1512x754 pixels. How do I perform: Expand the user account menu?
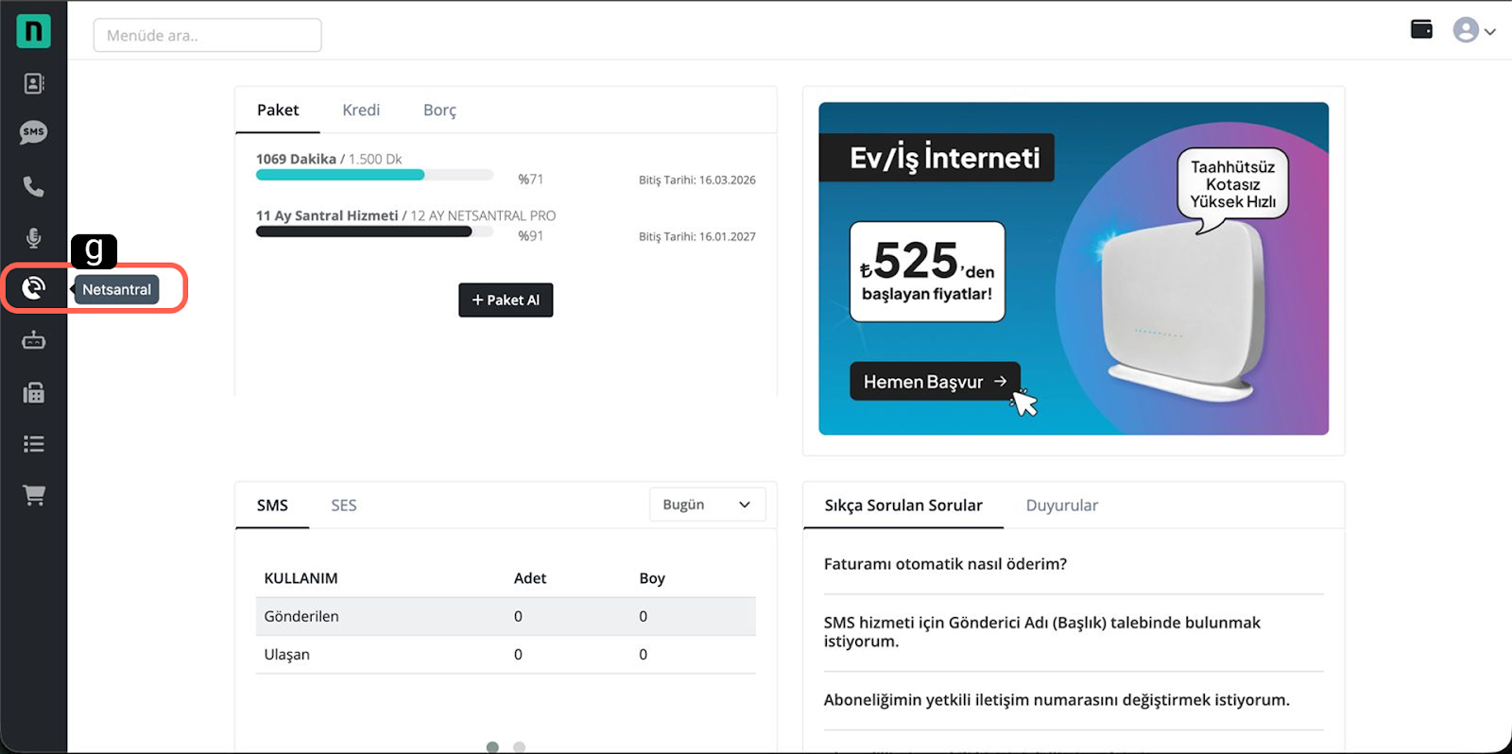pos(1474,30)
